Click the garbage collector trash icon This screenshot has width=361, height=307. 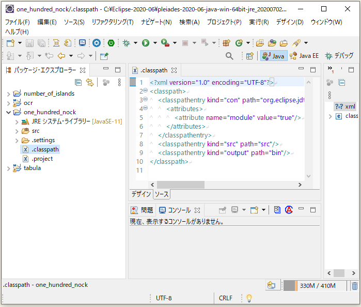(355, 286)
